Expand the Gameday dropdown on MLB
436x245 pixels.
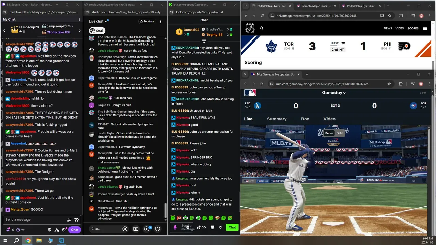coord(334,93)
